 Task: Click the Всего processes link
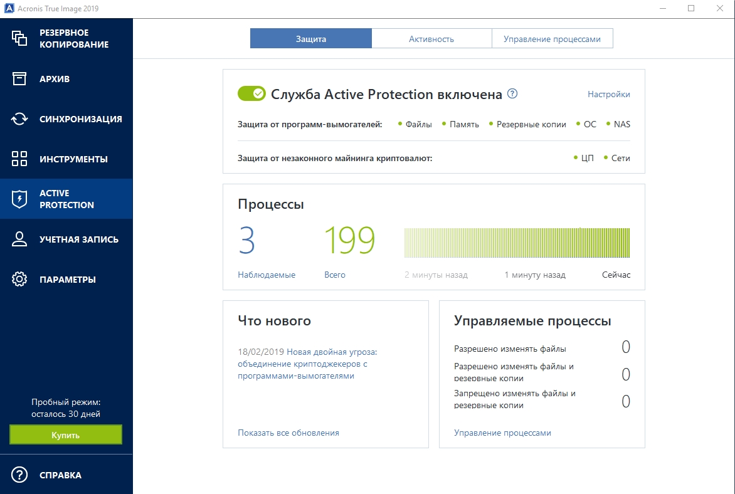(x=335, y=275)
